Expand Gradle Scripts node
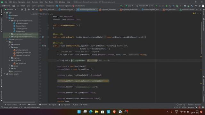This screenshot has width=205, height=115. (4, 74)
